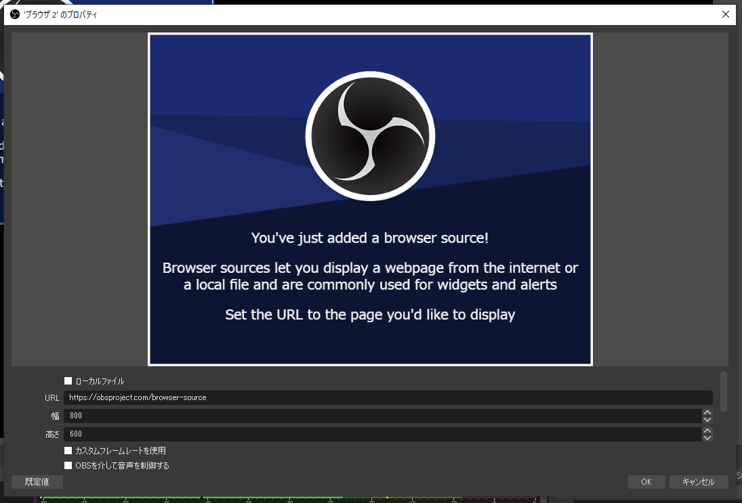The height and width of the screenshot is (503, 742).
Task: Click the browser source preview image
Action: 370,199
